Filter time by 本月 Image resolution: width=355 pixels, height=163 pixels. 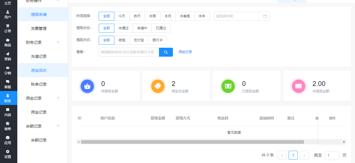click(168, 16)
